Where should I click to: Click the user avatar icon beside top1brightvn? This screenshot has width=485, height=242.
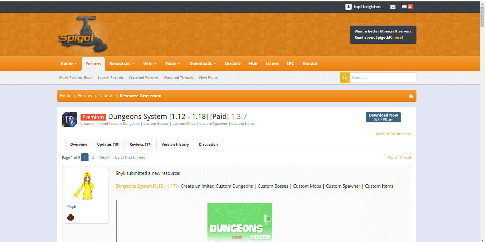[348, 7]
